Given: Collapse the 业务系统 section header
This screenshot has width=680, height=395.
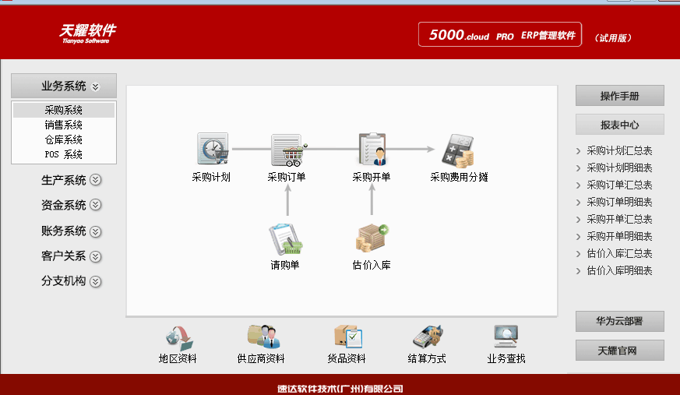Looking at the screenshot, I should (x=64, y=86).
